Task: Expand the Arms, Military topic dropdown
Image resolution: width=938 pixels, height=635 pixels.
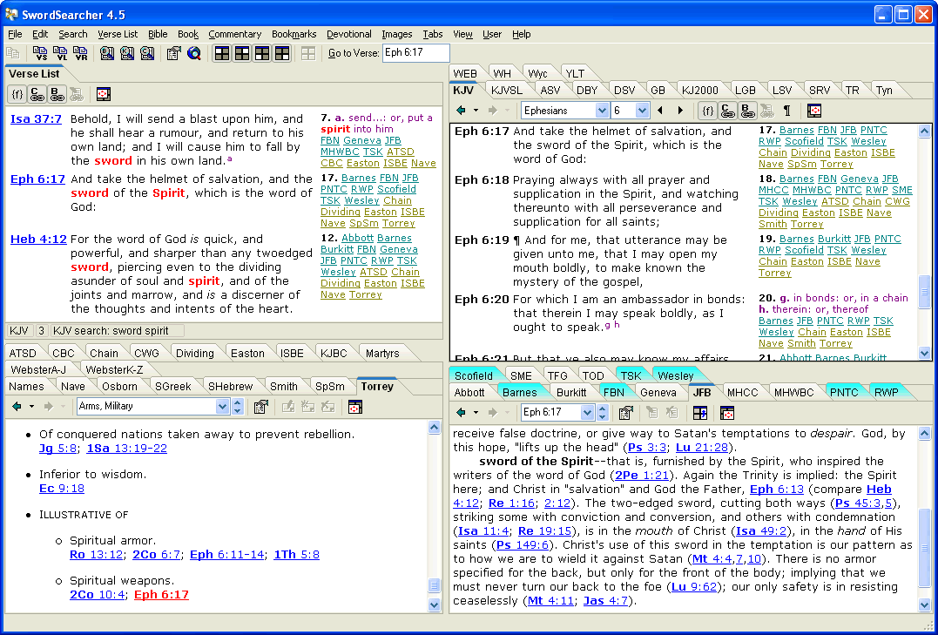Action: coord(223,407)
